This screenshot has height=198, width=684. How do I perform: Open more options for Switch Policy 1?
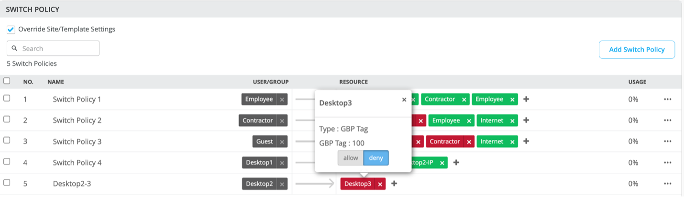pos(668,99)
